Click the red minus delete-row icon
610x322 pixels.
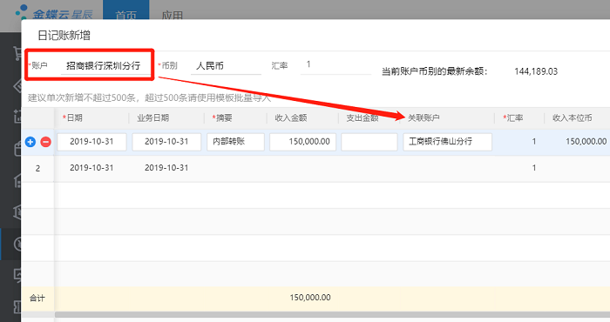point(45,142)
